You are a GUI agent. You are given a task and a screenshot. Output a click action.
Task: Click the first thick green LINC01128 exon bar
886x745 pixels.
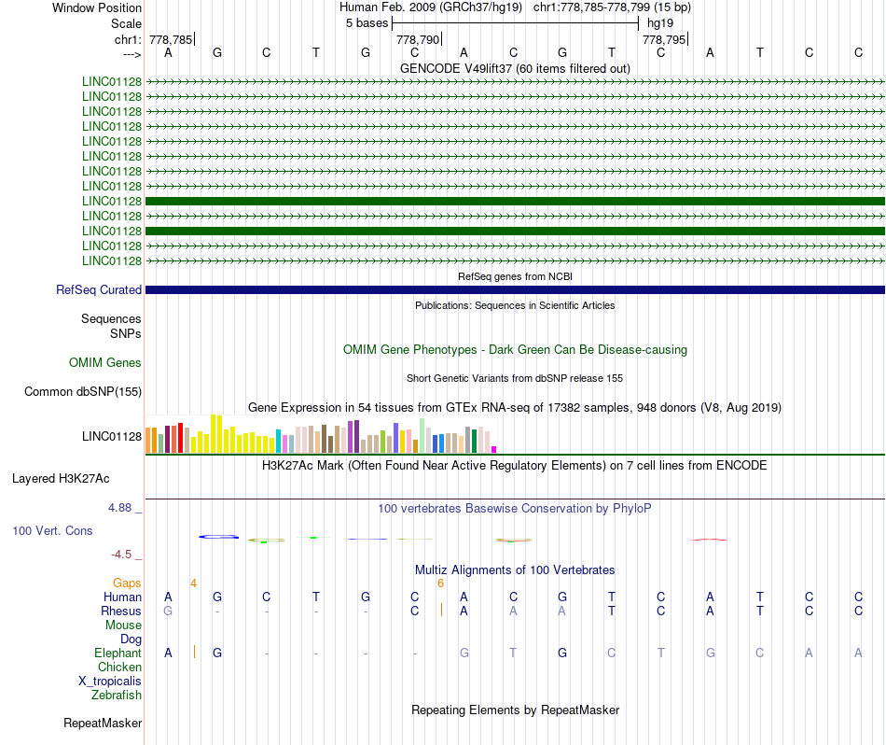[x=515, y=201]
